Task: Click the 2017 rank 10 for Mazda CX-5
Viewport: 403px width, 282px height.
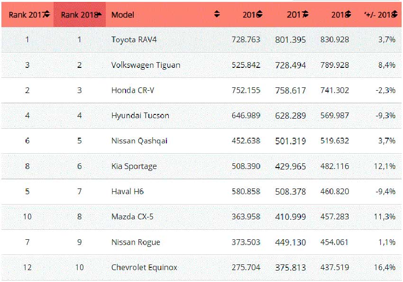Action: 27,216
